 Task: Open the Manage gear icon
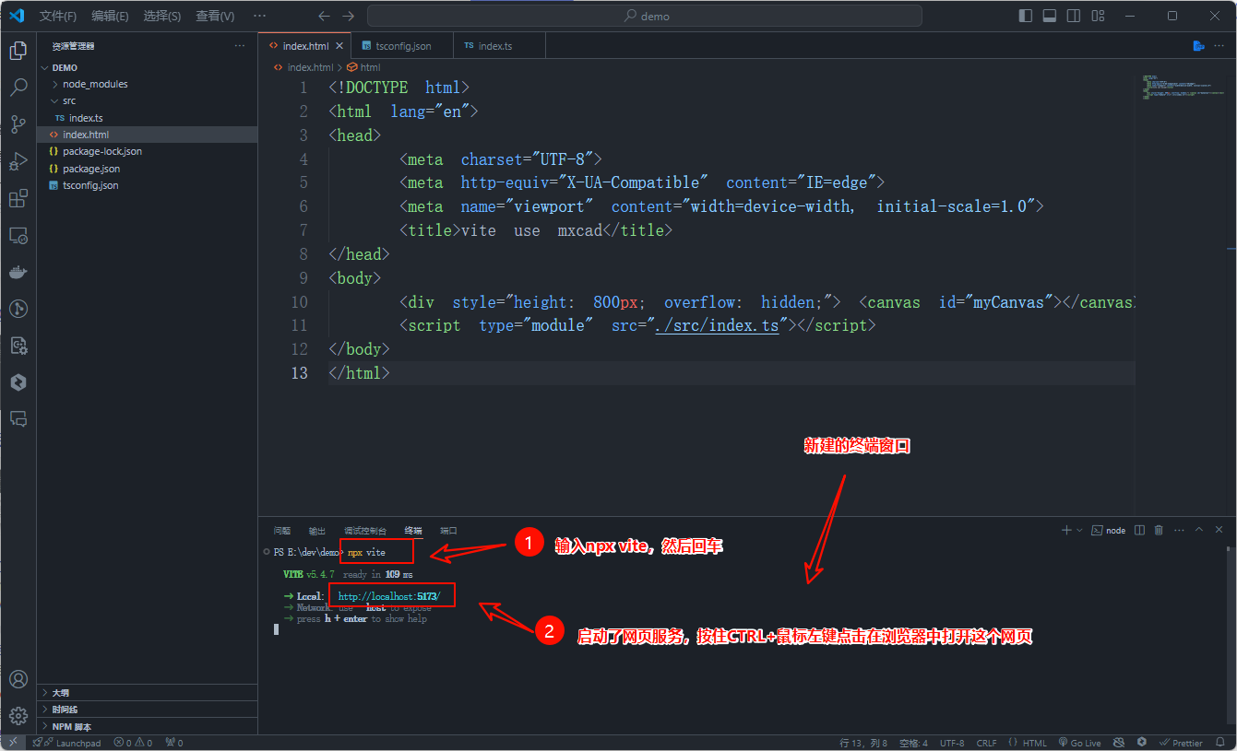pyautogui.click(x=18, y=716)
